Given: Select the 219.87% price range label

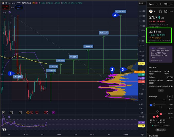Looking at the screenshot, I should click(51, 70).
